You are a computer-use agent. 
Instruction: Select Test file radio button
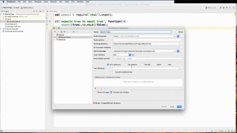tap(142, 65)
